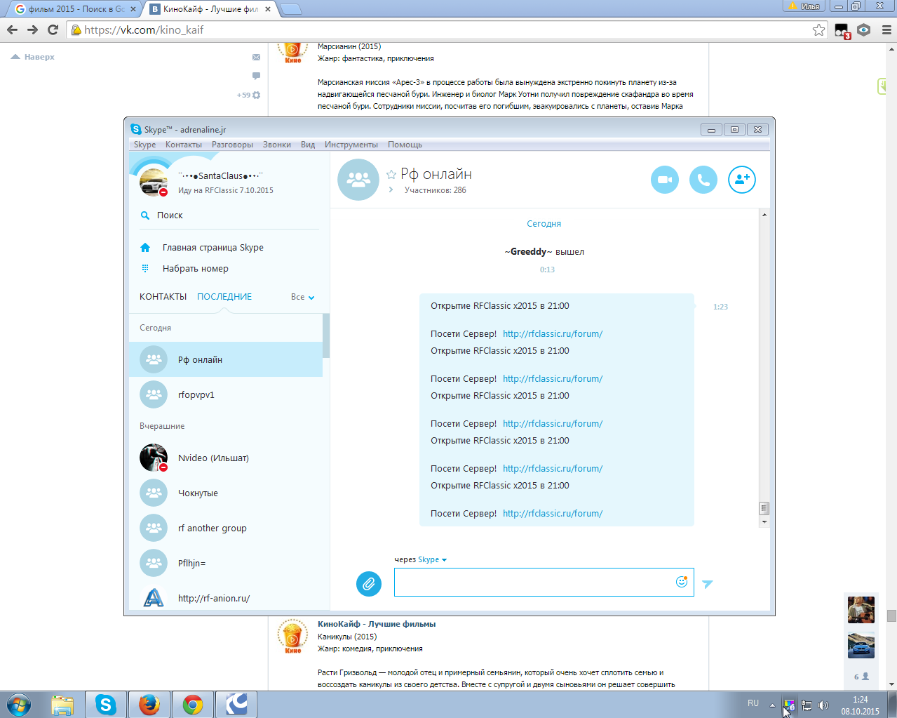Click the volume icon in system tray
The width and height of the screenshot is (897, 718).
coord(823,705)
